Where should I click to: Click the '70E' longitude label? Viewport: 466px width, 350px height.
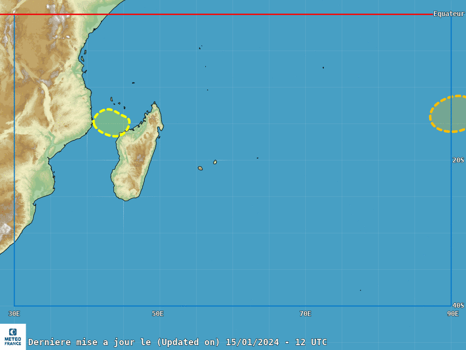[x=305, y=314]
